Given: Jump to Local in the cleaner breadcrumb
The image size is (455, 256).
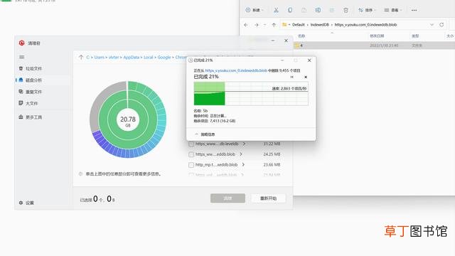Looking at the screenshot, I should click(149, 58).
